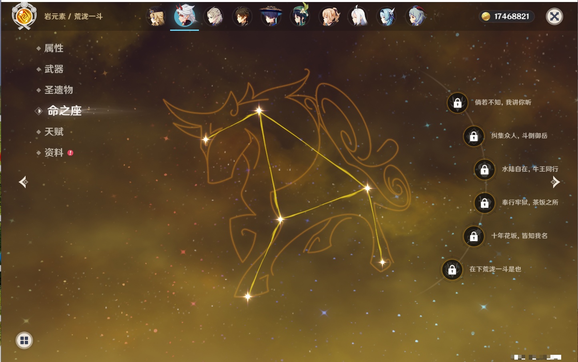Switch to Shenhe's character portrait
The image size is (578, 362).
point(358,16)
